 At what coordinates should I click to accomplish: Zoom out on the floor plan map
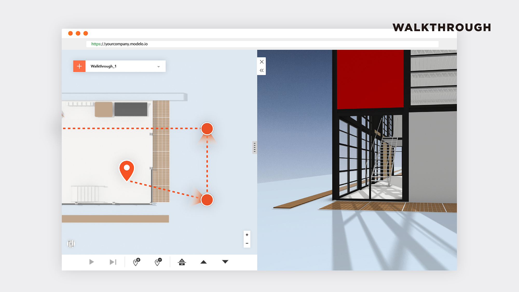(x=247, y=243)
